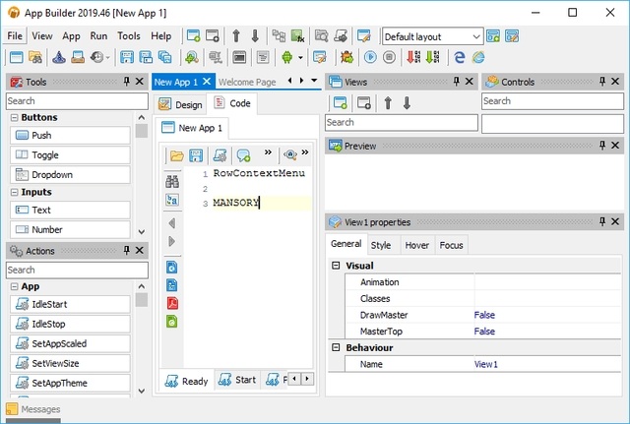Click the Android build icon in toolbar

286,57
